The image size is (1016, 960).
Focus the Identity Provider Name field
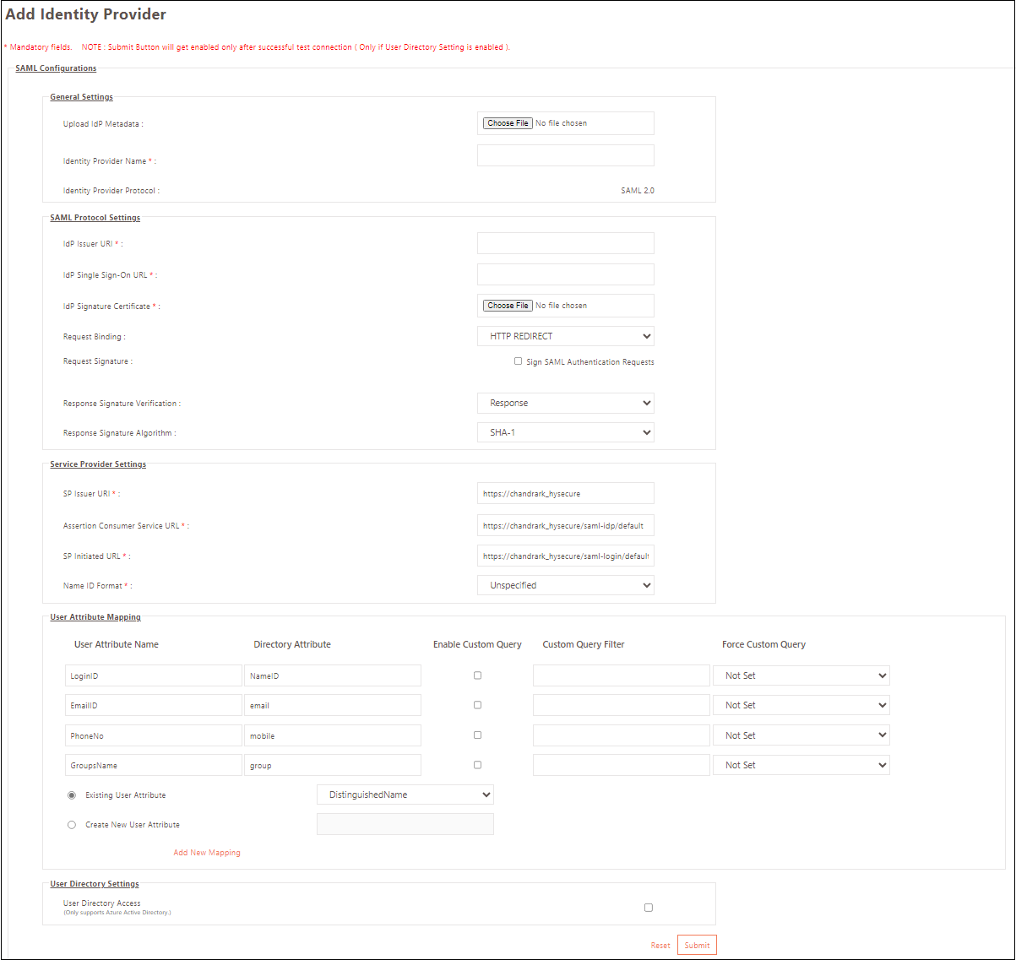565,155
